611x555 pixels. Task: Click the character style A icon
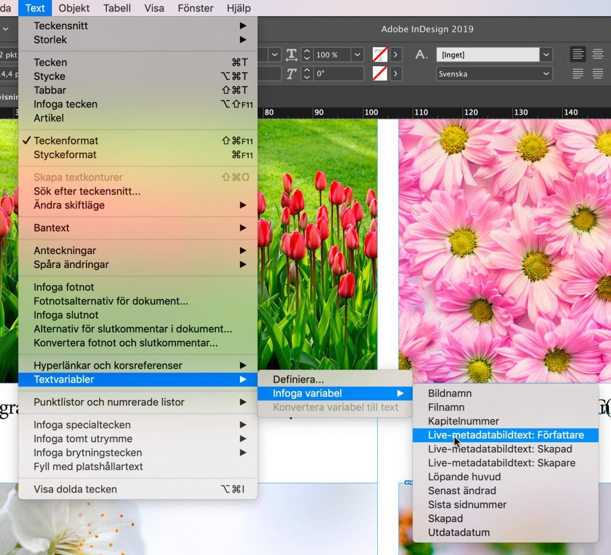(422, 55)
